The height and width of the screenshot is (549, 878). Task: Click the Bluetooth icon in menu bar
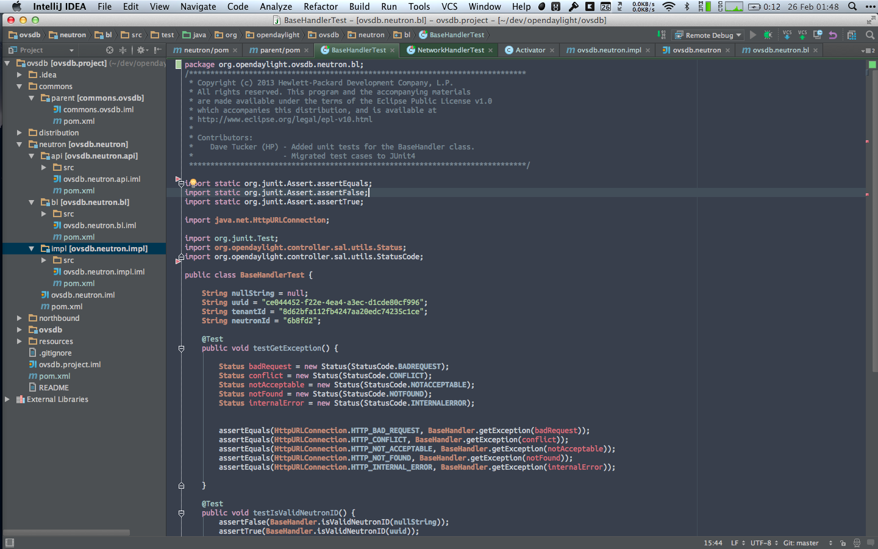[x=687, y=7]
